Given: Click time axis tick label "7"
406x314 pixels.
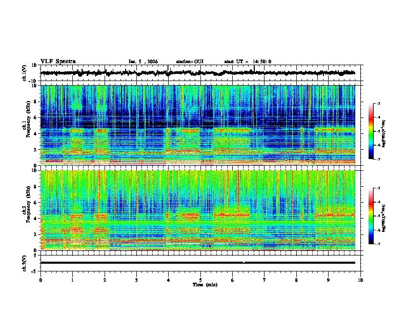Looking at the screenshot, I should (x=265, y=280).
